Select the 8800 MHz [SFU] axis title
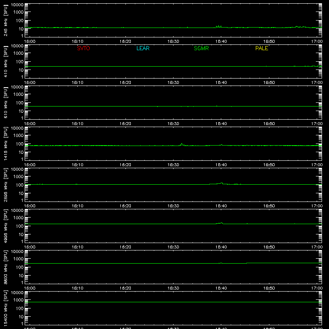Viewport: 329px width, 329px height. (5, 267)
